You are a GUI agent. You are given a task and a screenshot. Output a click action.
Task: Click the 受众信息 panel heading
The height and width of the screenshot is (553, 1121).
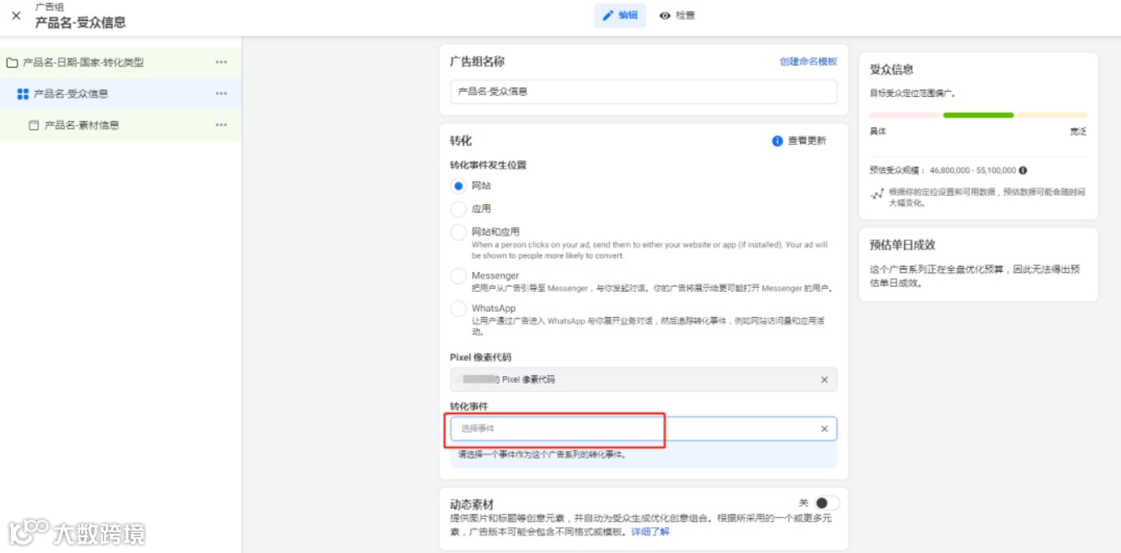892,70
